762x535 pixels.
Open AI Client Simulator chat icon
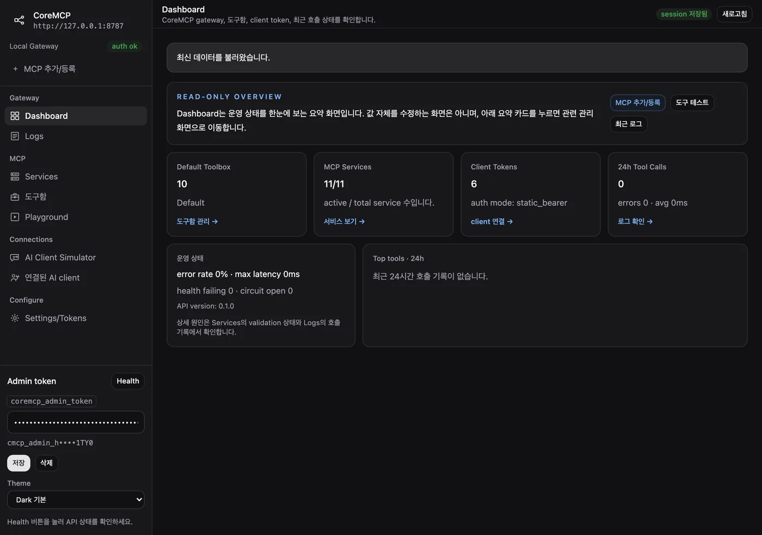pos(15,258)
